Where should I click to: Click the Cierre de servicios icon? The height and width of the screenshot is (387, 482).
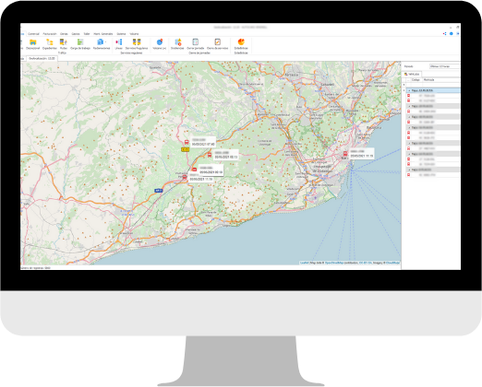[217, 42]
